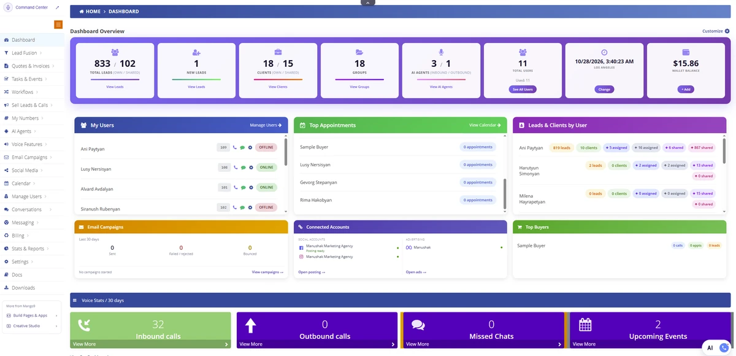Open the Calendar sidebar item
Screen dimensions: 736x356
click(x=32, y=184)
